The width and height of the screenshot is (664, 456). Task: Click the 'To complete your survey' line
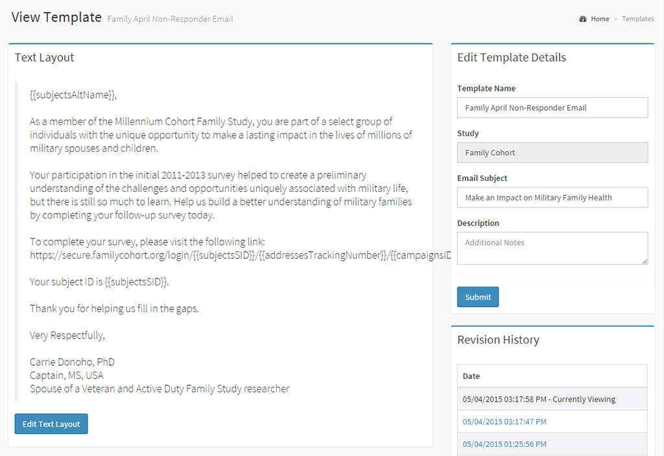(147, 241)
